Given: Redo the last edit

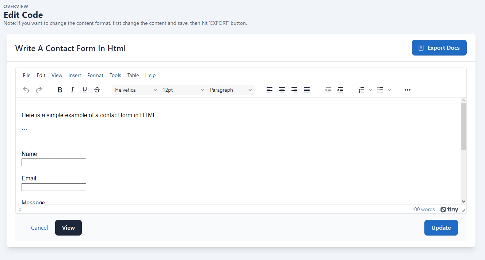Looking at the screenshot, I should [39, 90].
